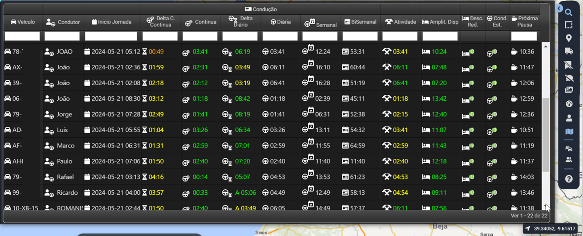Sort by the BiSemanal column header
The width and height of the screenshot is (583, 236).
tap(360, 22)
